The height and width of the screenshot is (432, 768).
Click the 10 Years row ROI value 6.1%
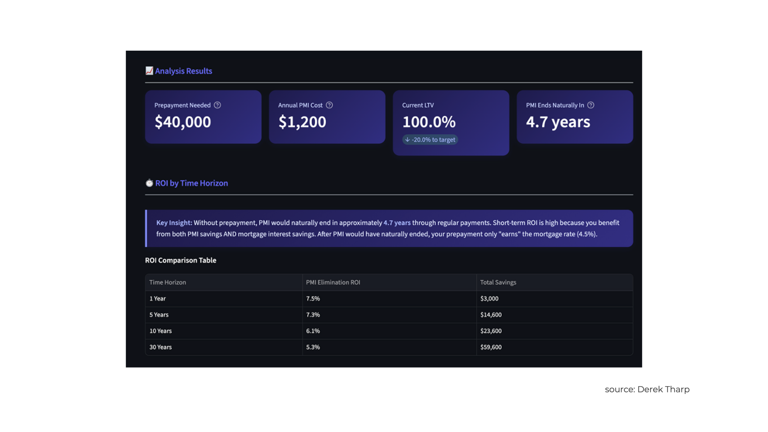[x=313, y=331]
